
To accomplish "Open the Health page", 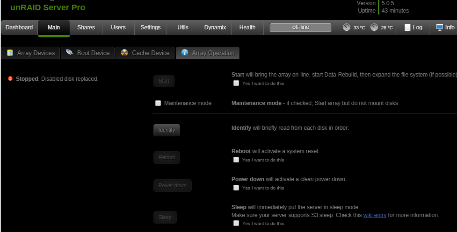I will pos(247,28).
